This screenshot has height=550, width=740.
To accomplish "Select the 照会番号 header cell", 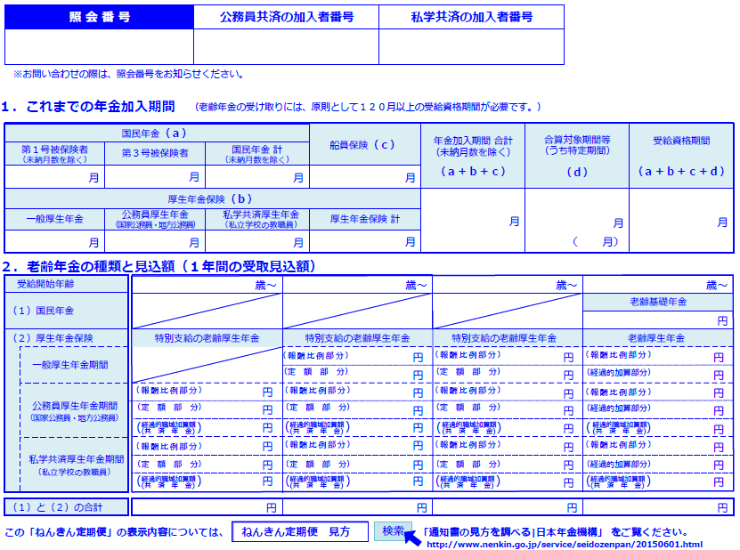I will click(x=99, y=17).
